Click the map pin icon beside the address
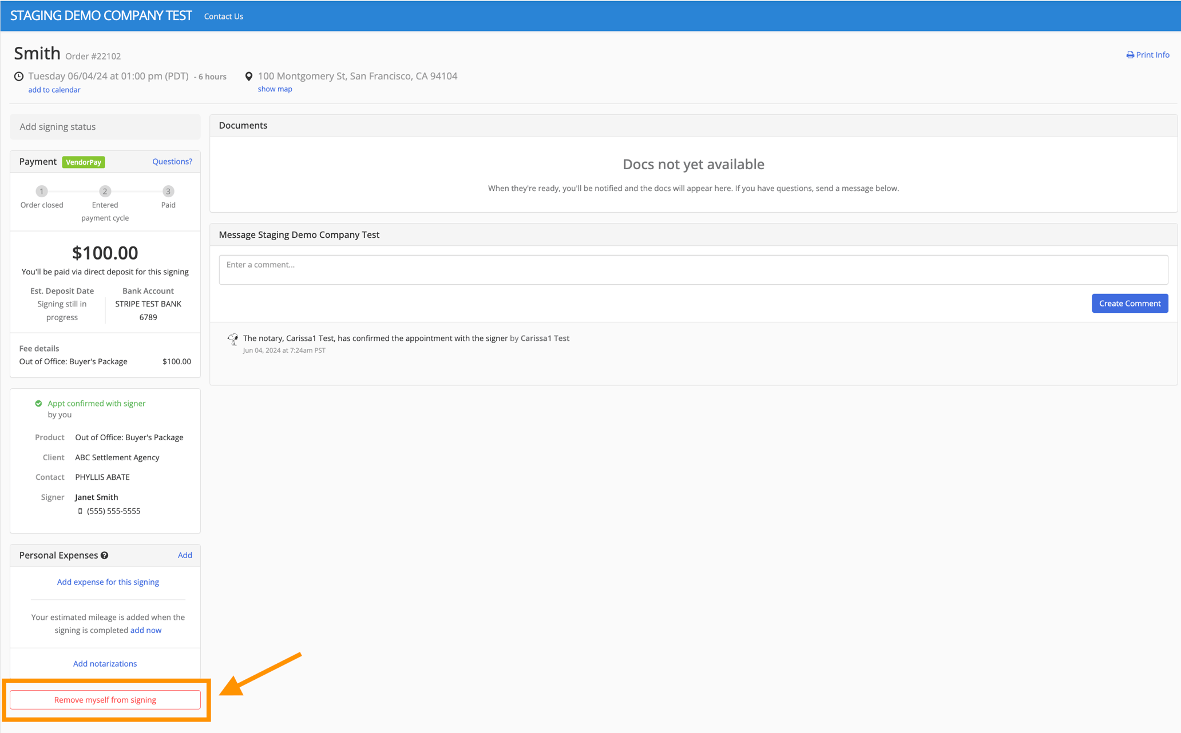The image size is (1181, 733). [249, 76]
